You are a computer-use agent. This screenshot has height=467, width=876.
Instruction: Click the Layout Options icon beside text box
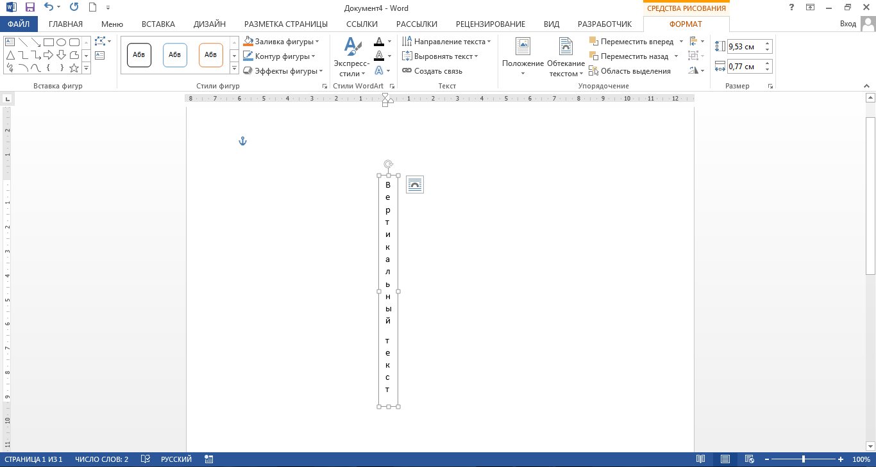[415, 184]
